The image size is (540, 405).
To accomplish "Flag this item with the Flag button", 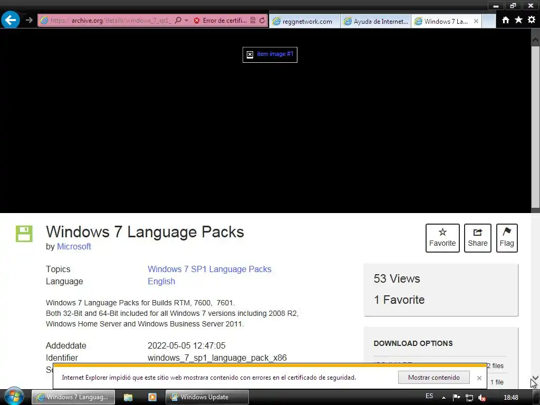I will 507,238.
